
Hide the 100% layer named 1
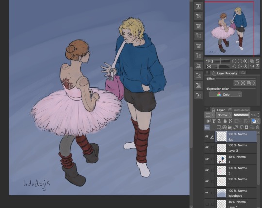point(207,181)
